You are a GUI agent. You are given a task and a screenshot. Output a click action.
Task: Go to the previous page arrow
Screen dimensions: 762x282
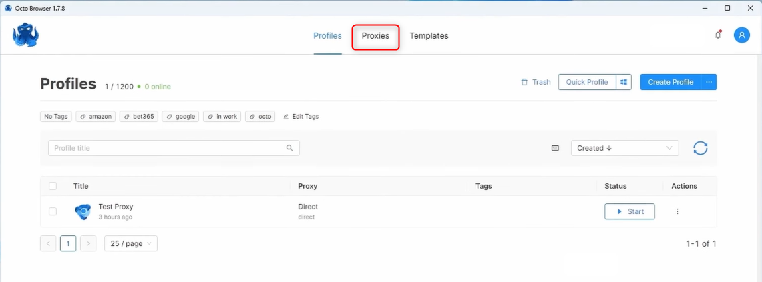coord(48,243)
